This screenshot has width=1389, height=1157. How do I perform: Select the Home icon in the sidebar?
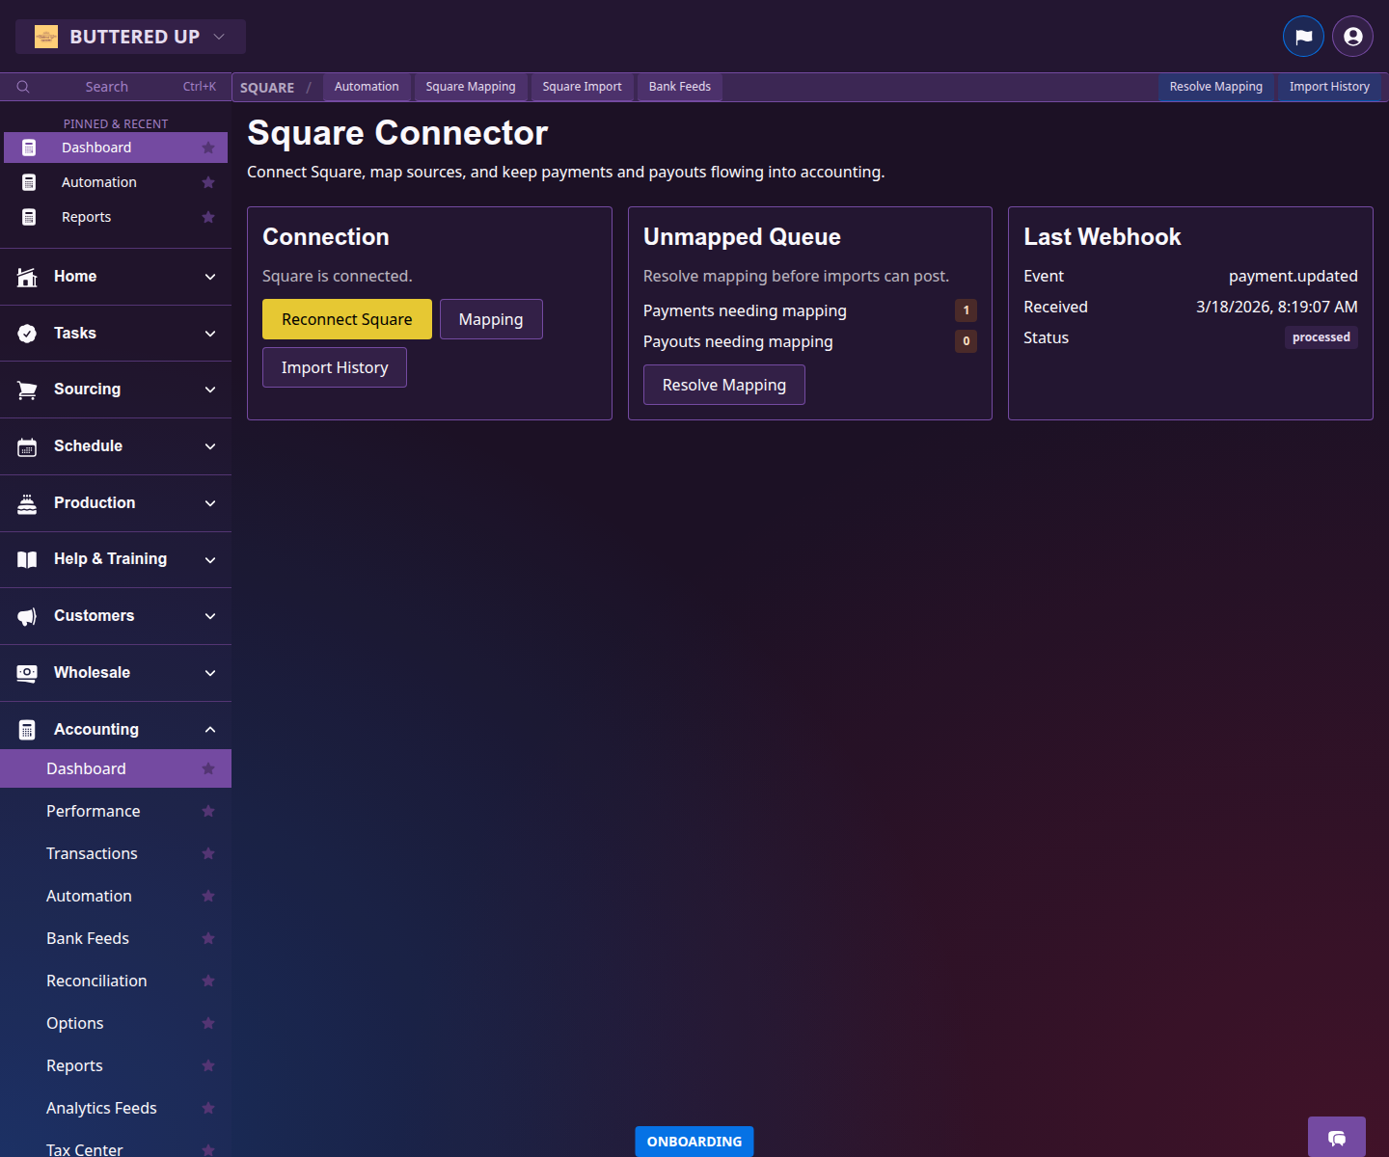click(x=26, y=277)
